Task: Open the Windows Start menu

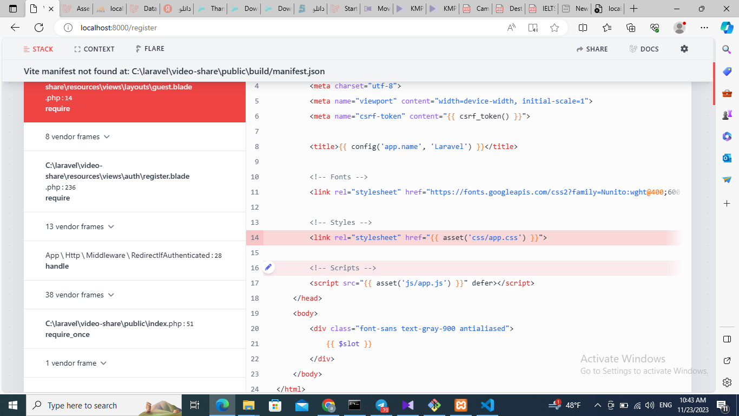Action: pos(12,405)
